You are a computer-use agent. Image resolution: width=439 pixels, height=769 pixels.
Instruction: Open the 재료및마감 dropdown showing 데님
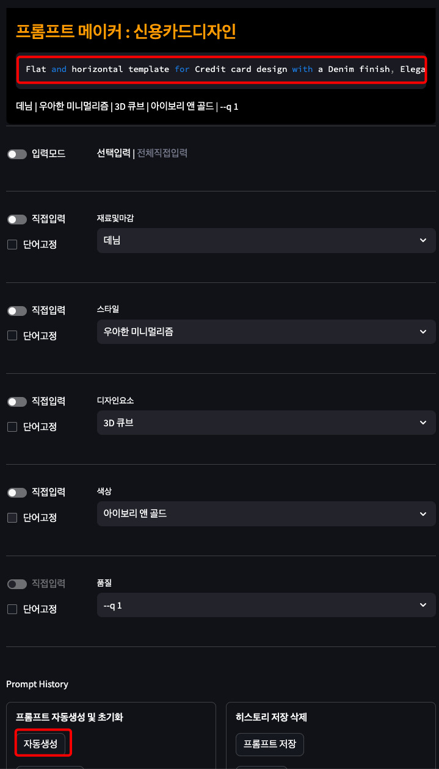(266, 240)
